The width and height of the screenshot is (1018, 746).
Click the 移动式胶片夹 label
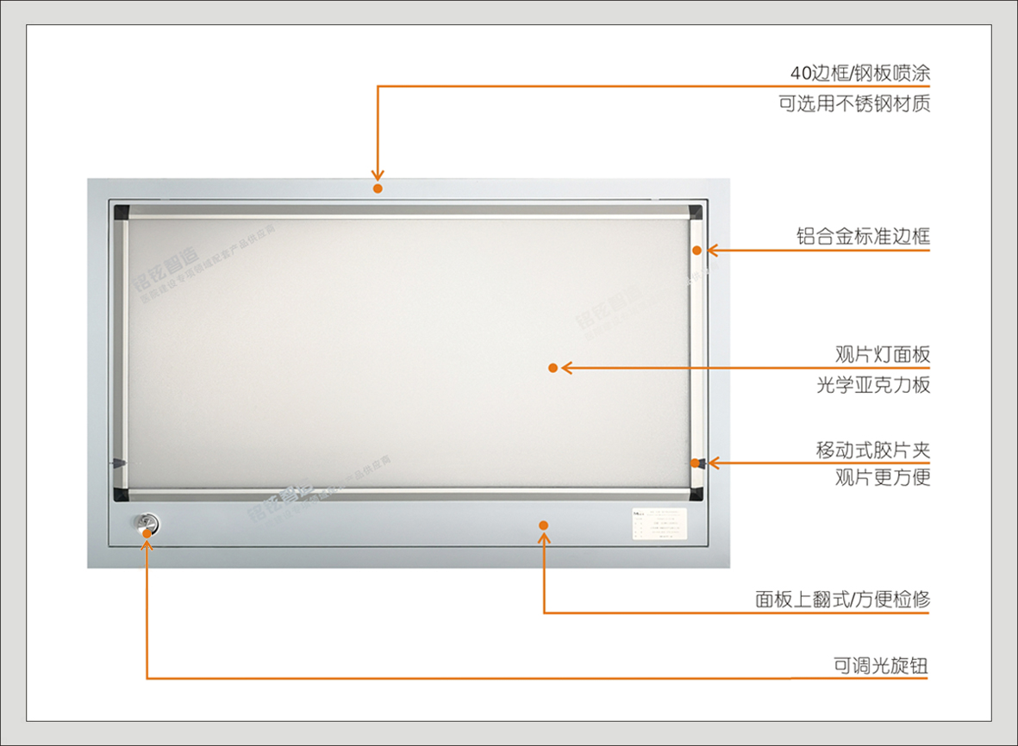[x=873, y=451]
